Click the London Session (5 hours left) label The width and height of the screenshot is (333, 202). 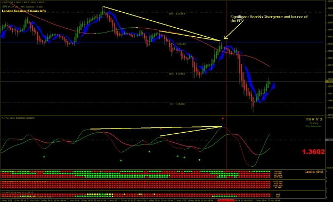[x=24, y=11]
